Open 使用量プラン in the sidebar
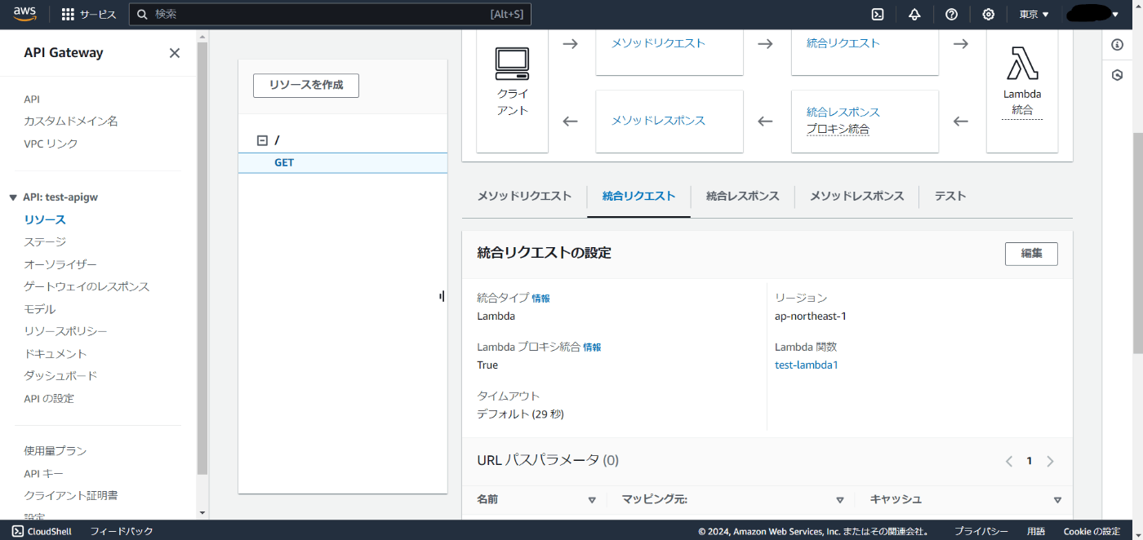The width and height of the screenshot is (1143, 540). click(56, 451)
